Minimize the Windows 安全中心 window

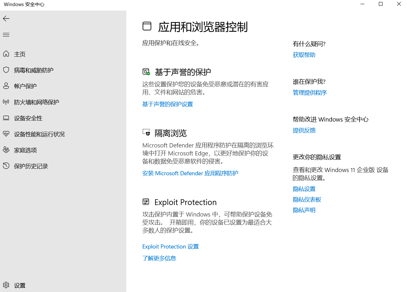tap(362, 4)
